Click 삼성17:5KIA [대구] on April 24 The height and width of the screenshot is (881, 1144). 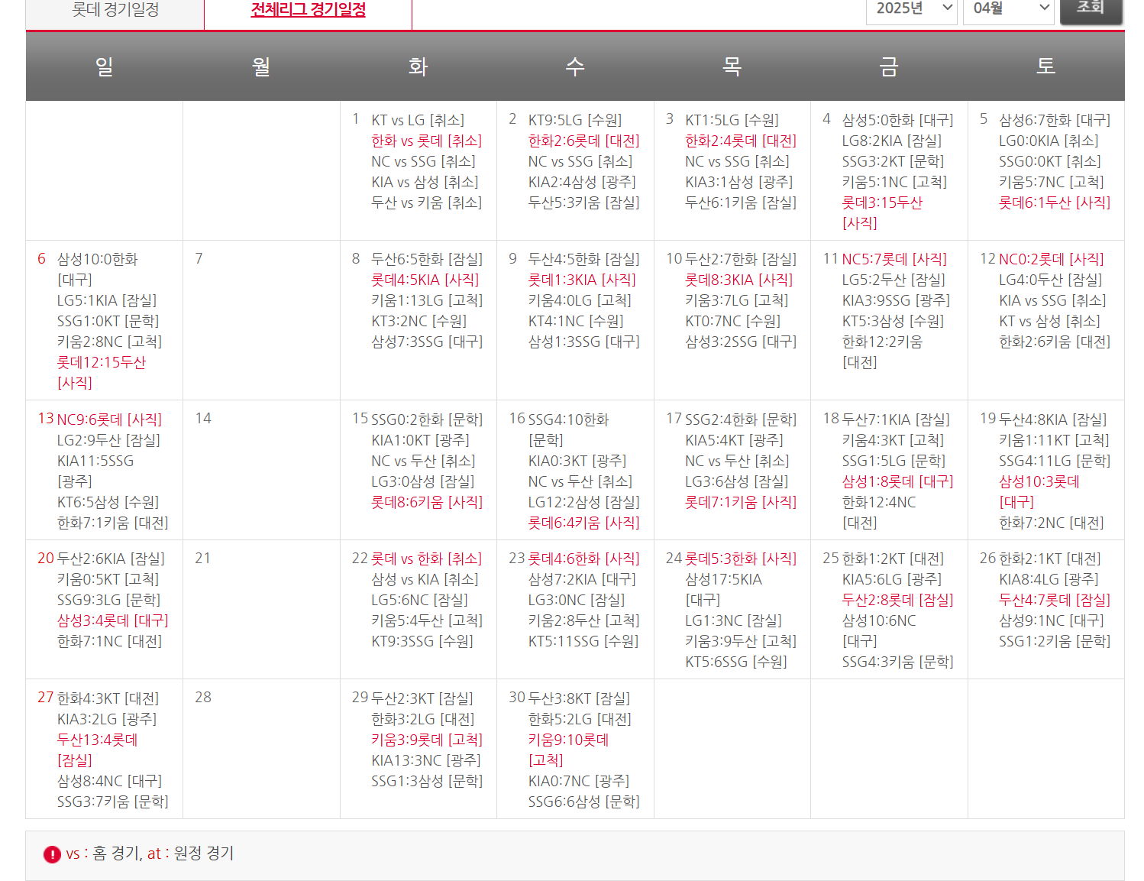pyautogui.click(x=724, y=589)
